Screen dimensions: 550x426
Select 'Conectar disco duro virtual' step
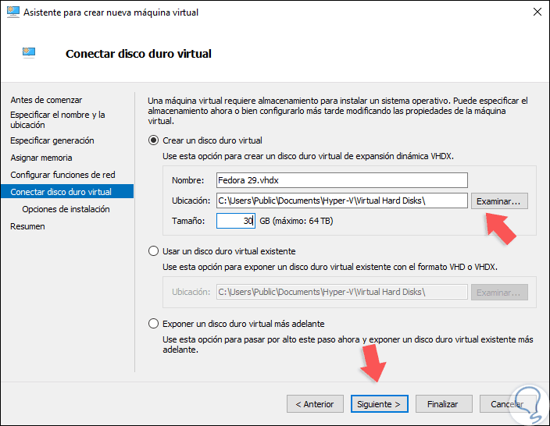(x=61, y=192)
